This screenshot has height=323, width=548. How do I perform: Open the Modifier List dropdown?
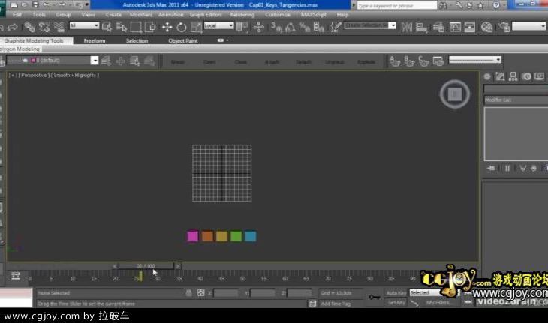point(516,100)
